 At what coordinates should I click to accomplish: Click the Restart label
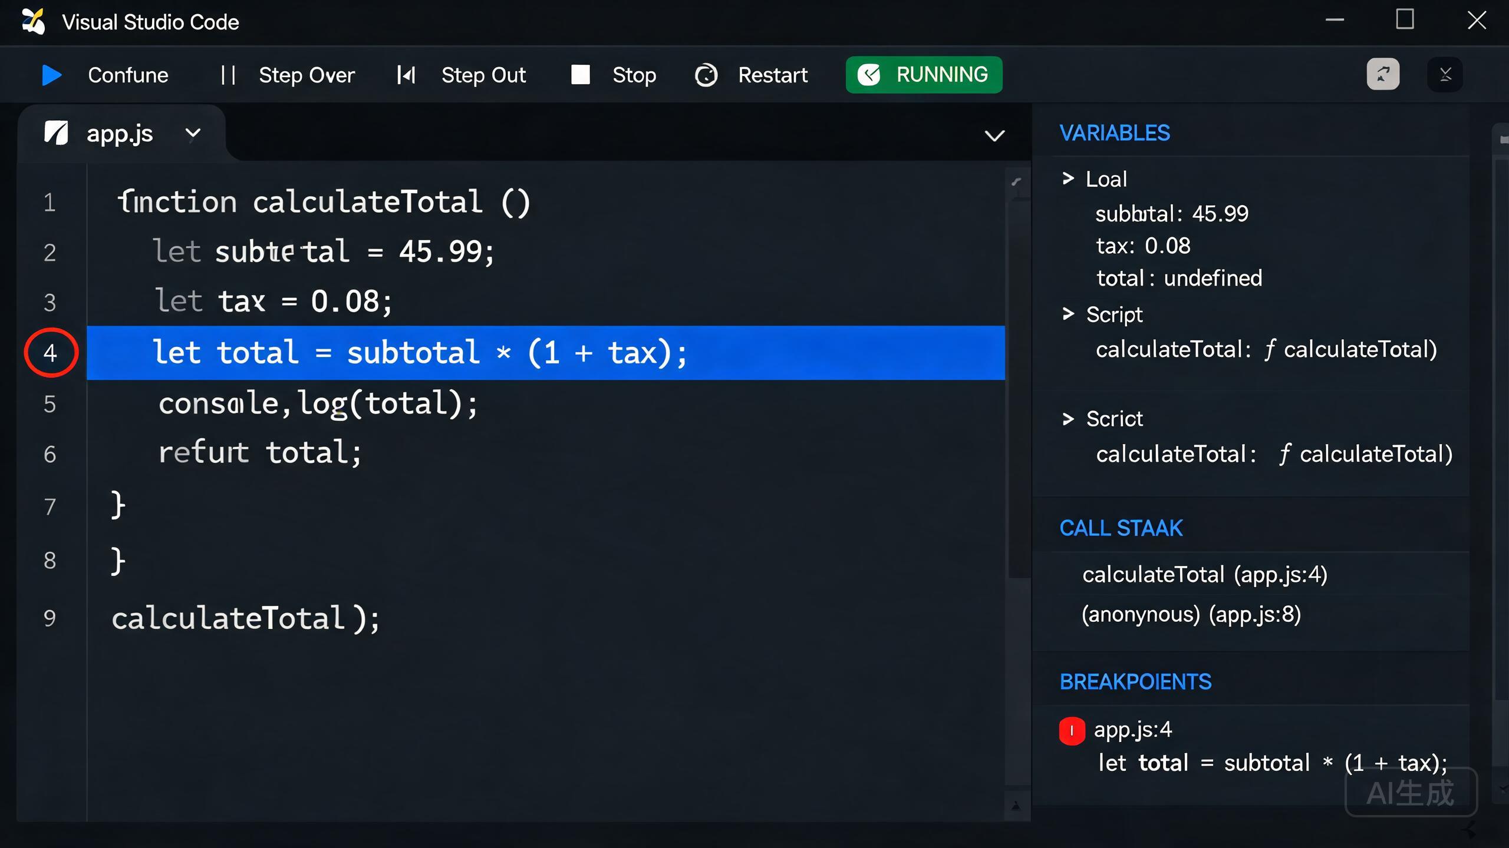773,75
